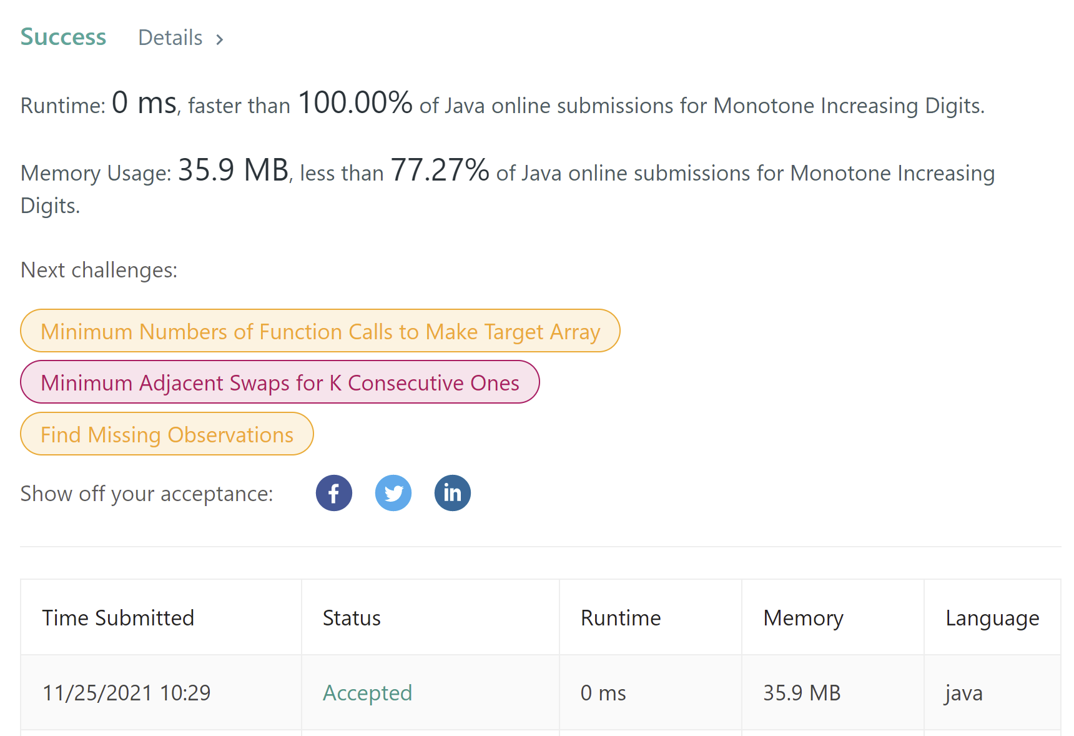This screenshot has height=736, width=1074.
Task: Open the Find Missing Observations challenge
Action: coord(167,434)
